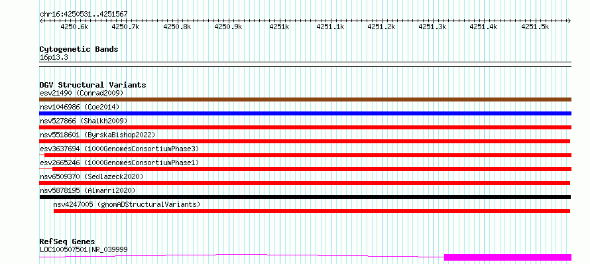
Task: Click the magenta exon block of NR_039999
Action: [508, 257]
